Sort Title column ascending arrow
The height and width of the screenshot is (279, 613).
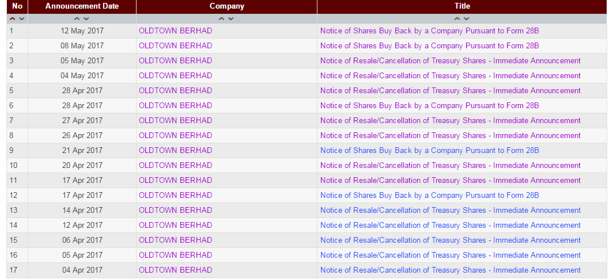pyautogui.click(x=457, y=19)
